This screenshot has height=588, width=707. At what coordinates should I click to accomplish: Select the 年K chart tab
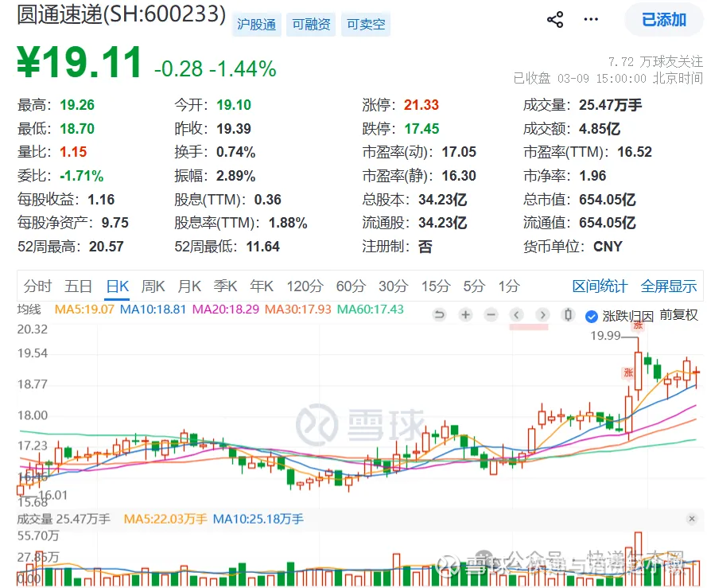(262, 286)
